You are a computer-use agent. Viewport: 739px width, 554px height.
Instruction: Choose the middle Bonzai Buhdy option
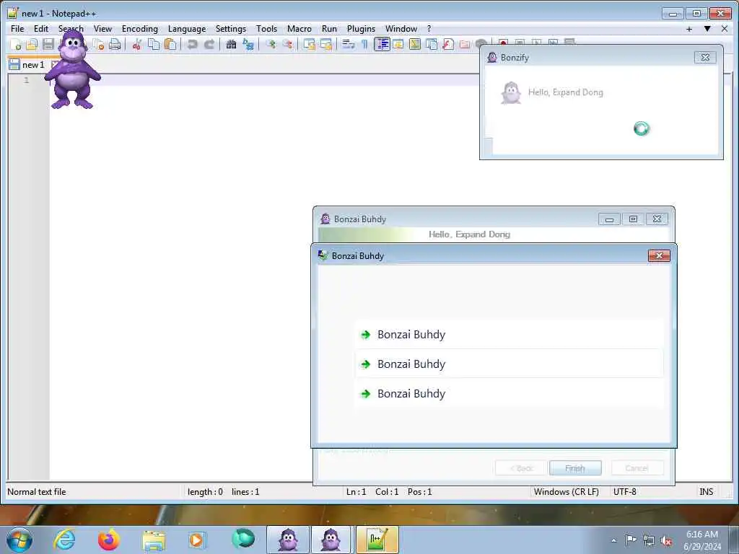(509, 364)
